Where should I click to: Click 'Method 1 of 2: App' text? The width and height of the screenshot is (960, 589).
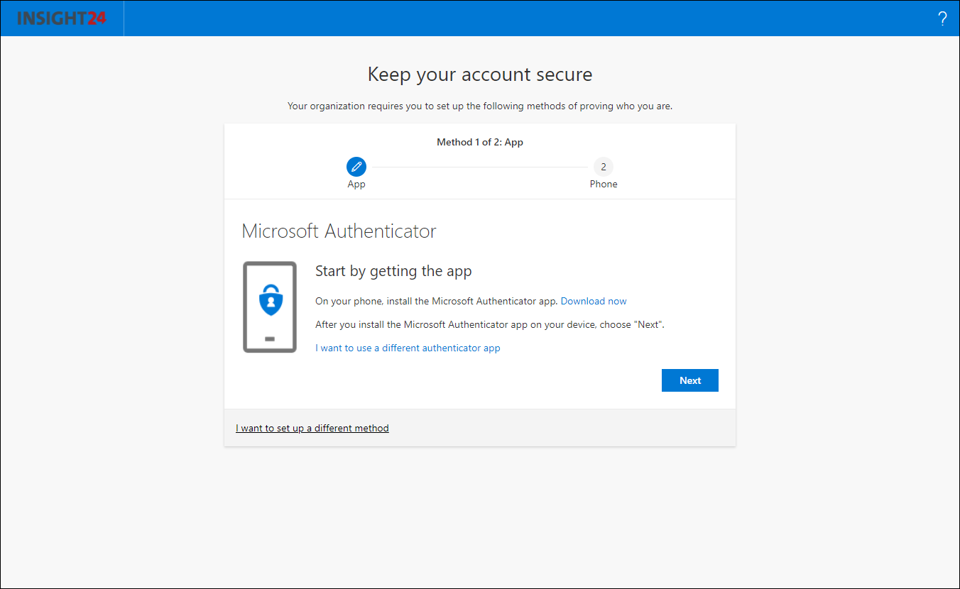coord(480,142)
